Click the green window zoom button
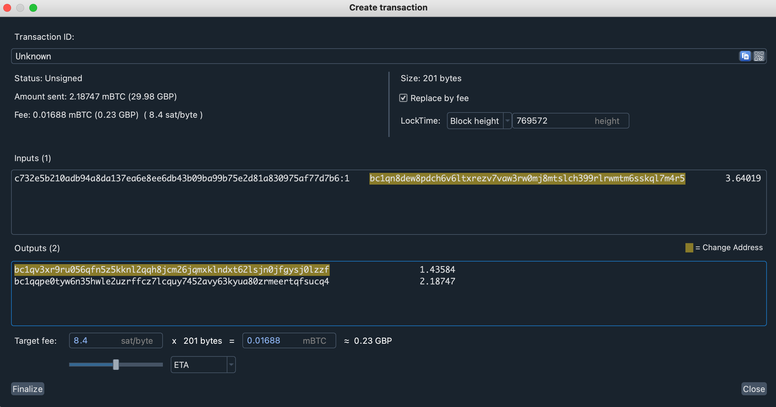 click(33, 8)
